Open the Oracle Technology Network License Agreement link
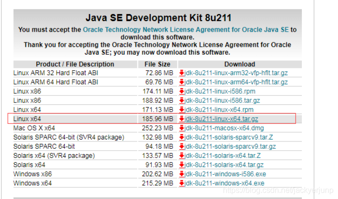Image resolution: width=338 pixels, height=199 pixels. 186,30
